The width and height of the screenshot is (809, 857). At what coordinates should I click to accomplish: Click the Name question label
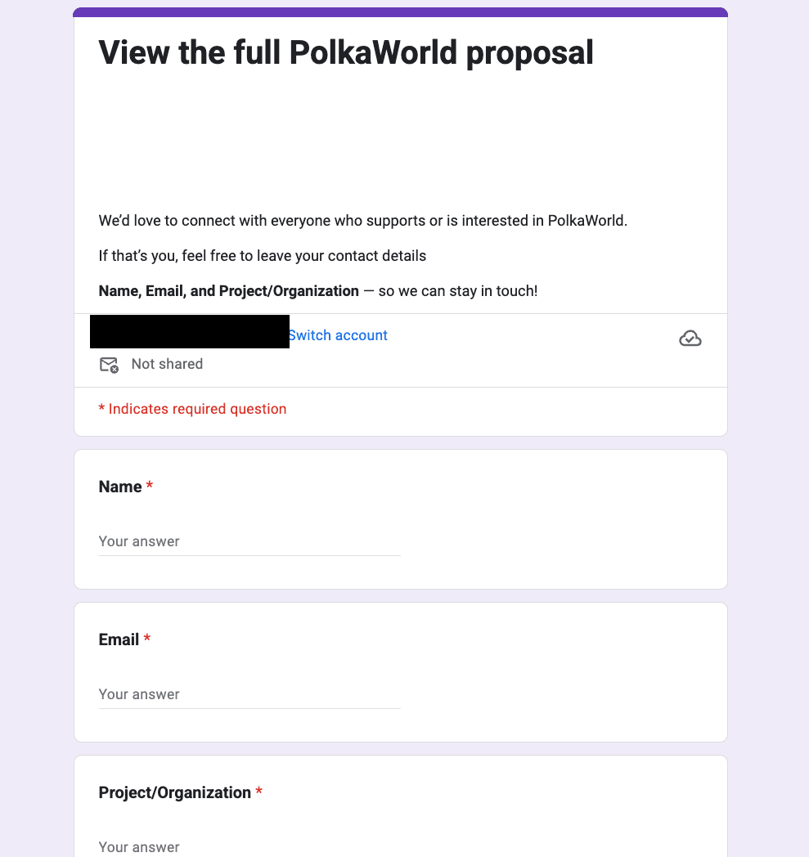tap(120, 487)
